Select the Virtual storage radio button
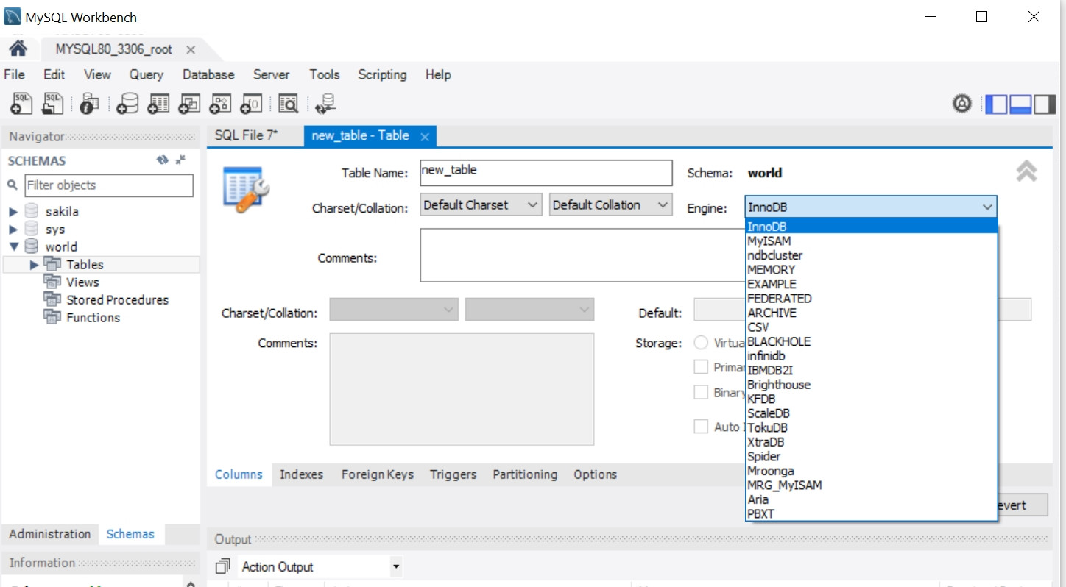Screen dimensions: 1066x587 click(701, 343)
